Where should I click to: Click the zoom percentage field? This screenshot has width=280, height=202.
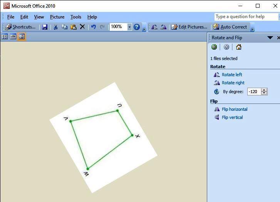(118, 27)
